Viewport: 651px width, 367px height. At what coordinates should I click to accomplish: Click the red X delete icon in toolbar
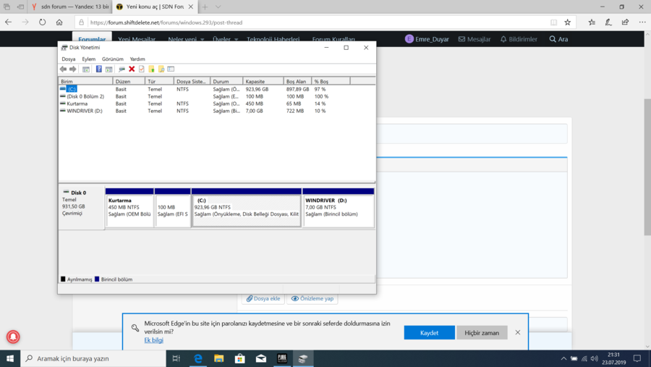point(132,69)
